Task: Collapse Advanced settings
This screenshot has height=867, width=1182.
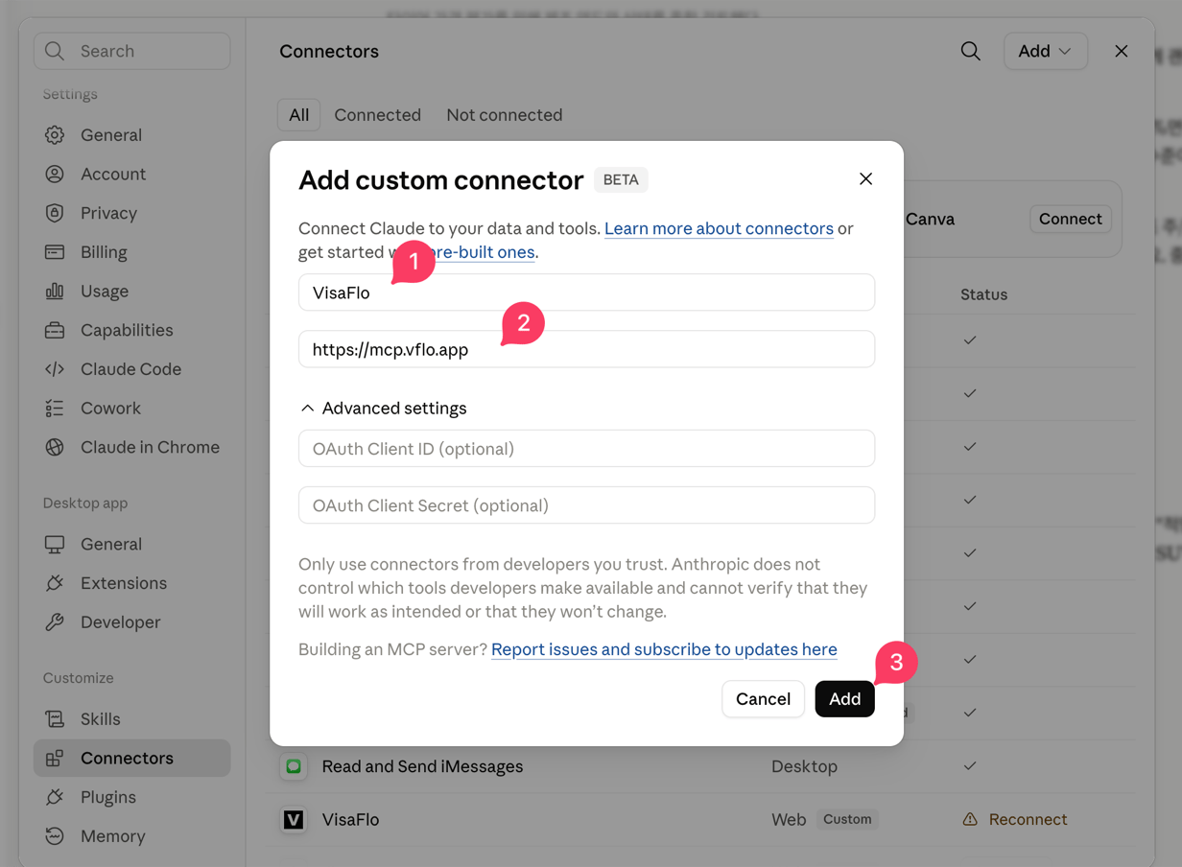Action: 383,409
